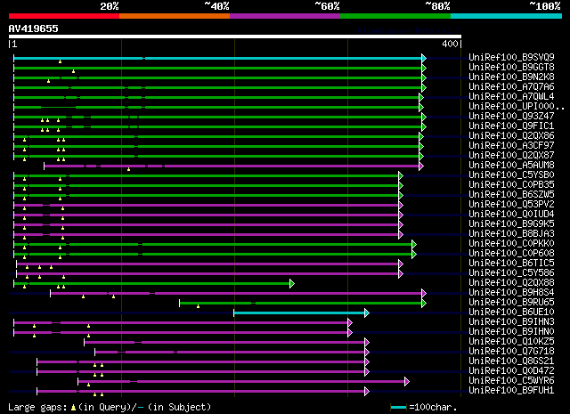570x414 pixels.
Task: Click the UniRef100_A3CF97 label
Action: coord(511,146)
